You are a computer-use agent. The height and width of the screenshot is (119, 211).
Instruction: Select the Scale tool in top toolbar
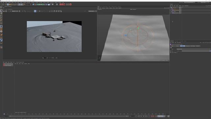[x=10, y=4]
